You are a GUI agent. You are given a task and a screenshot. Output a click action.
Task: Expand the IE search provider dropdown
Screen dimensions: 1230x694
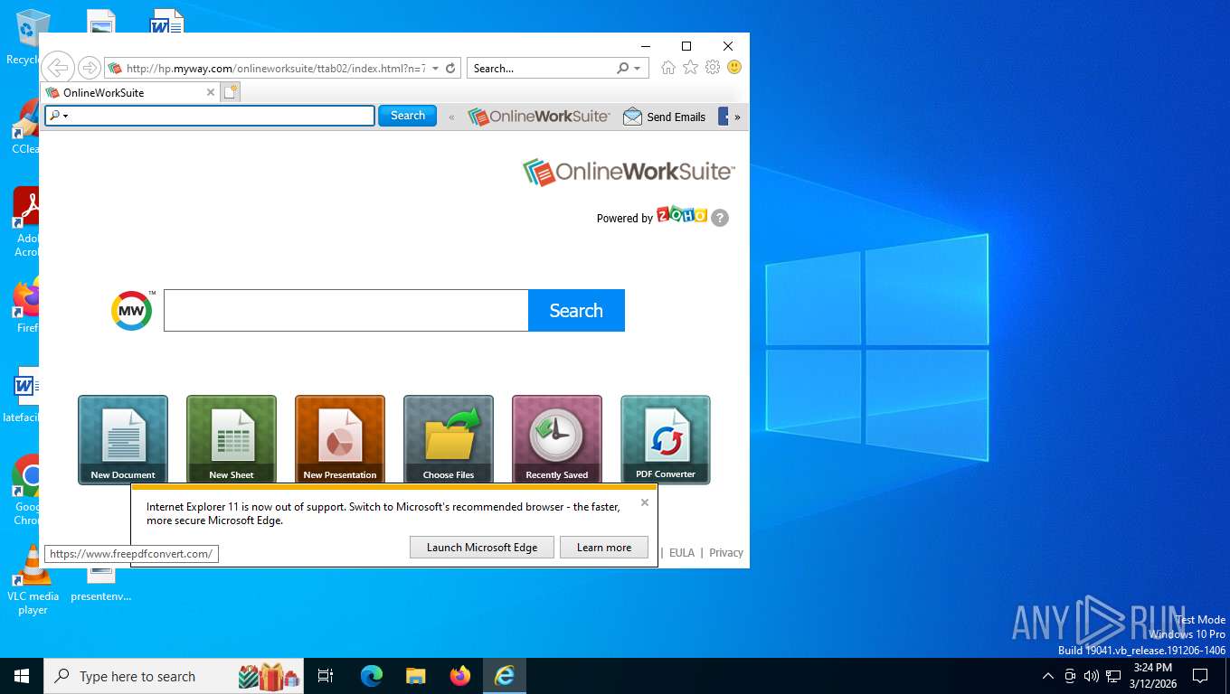pyautogui.click(x=637, y=68)
